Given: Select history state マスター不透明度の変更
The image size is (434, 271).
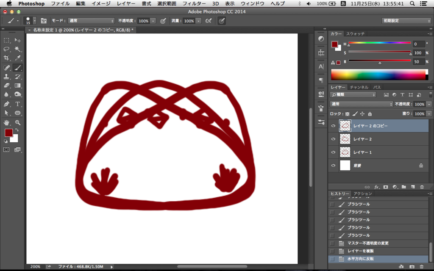Looking at the screenshot, I should 378,243.
